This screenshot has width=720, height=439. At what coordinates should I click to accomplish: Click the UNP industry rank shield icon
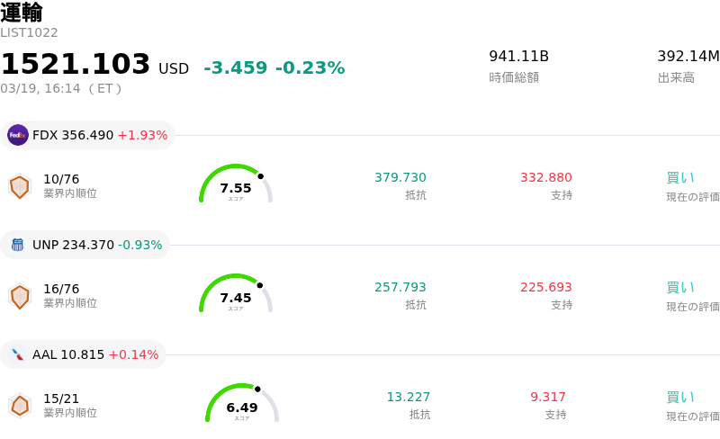point(19,296)
